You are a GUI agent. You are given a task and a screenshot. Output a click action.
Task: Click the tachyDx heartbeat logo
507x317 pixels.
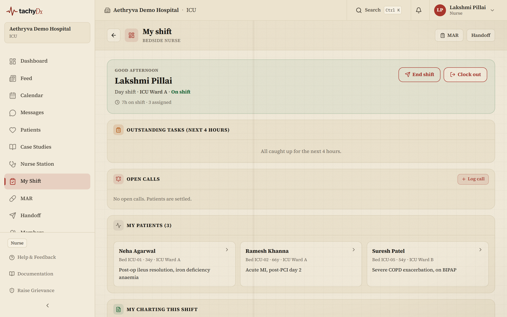tap(25, 11)
